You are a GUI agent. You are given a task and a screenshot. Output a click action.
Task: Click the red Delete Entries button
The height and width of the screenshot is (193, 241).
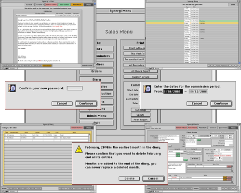point(77,128)
